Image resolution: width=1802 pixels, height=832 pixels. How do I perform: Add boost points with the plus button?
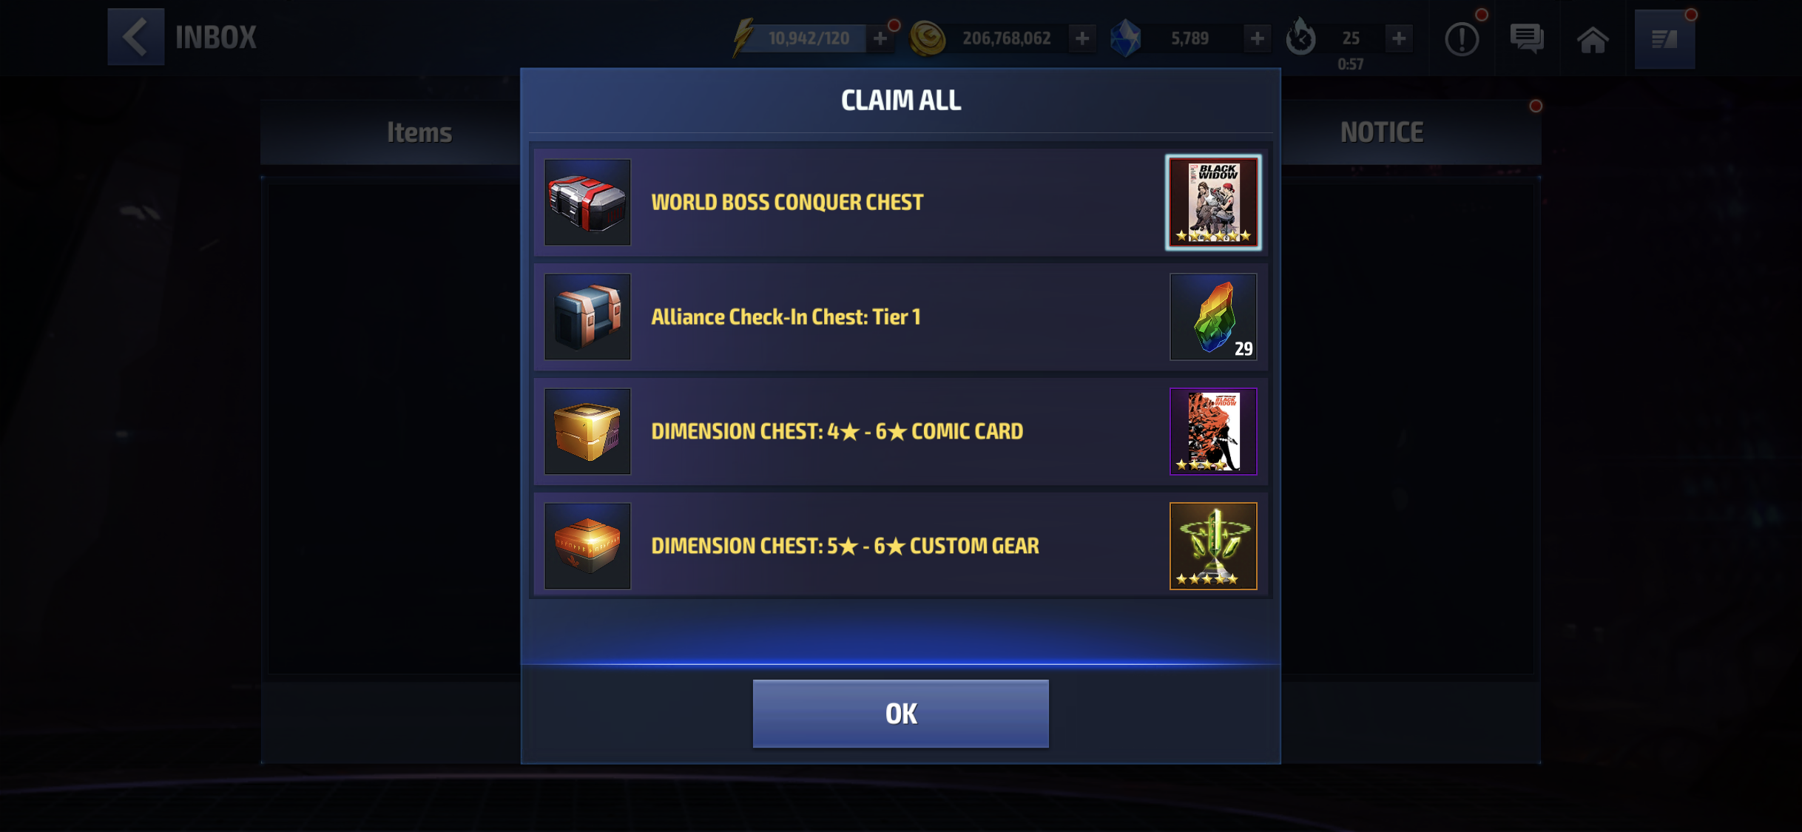click(x=1398, y=38)
